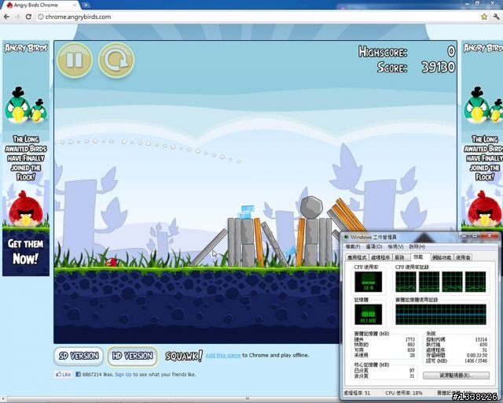Screen dimensions: 503x403
Task: Open Chrome wrench settings menu
Action: click(x=496, y=17)
